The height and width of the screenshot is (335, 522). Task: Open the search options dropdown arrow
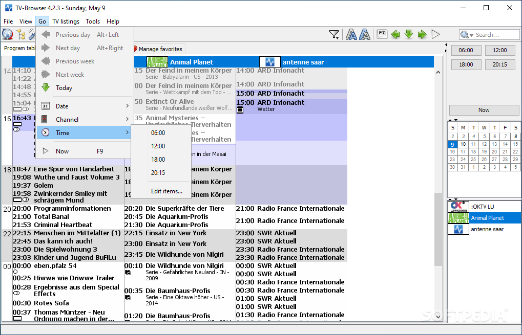point(471,35)
